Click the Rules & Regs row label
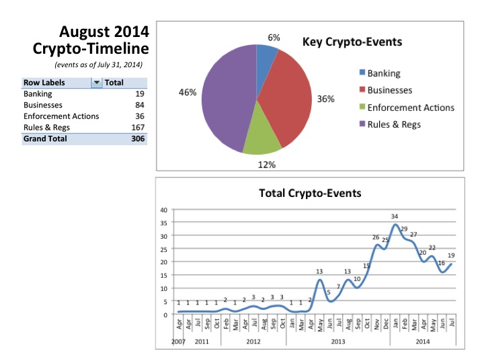 tap(46, 128)
